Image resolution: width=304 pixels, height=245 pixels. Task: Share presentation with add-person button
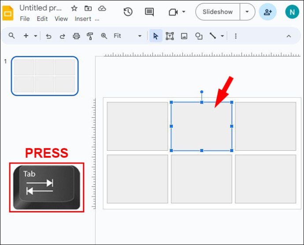point(268,12)
